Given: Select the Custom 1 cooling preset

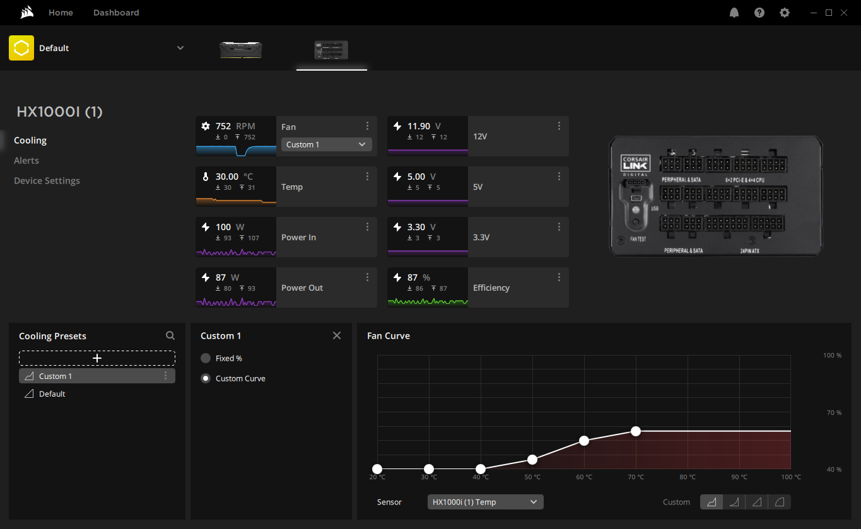Looking at the screenshot, I should (x=97, y=376).
